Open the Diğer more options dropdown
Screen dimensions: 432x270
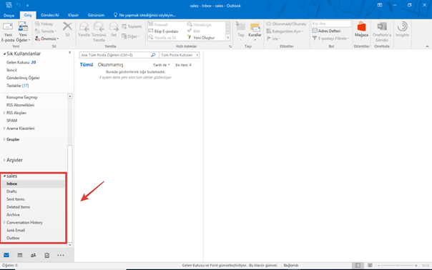(130, 36)
